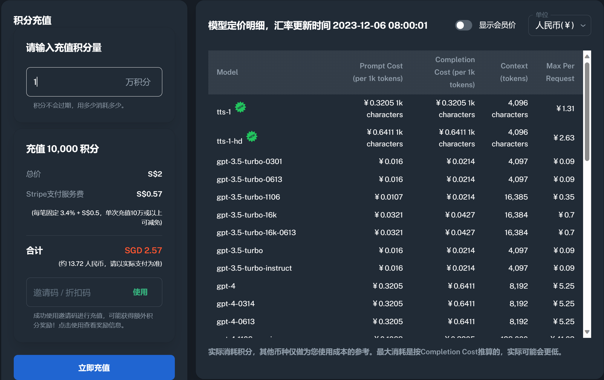Click the ¥0.0107 prompt cost value
Screen dimensions: 604x380
click(x=389, y=197)
